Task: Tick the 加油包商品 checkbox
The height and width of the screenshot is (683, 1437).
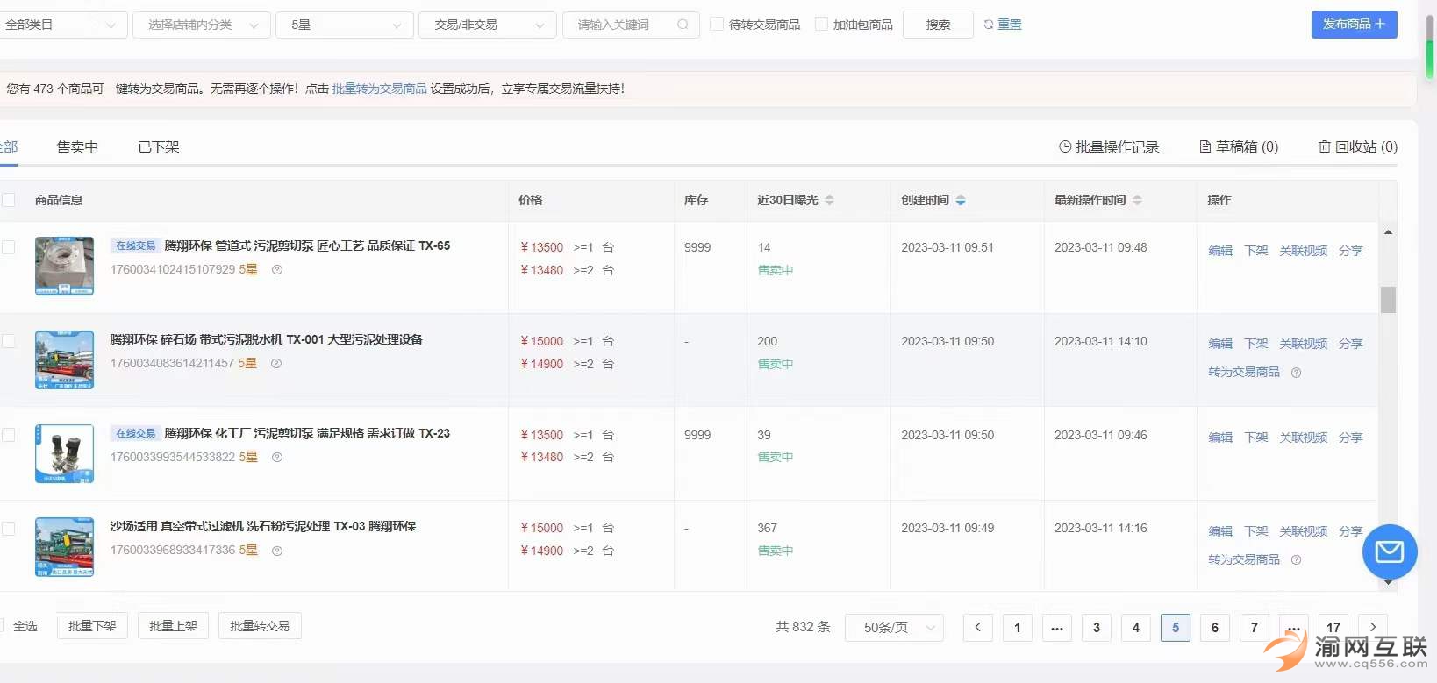Action: click(x=821, y=25)
